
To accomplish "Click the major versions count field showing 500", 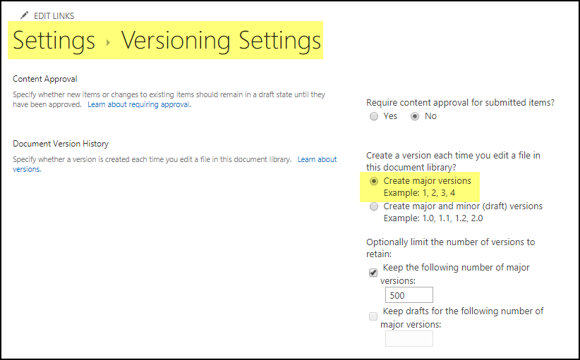I will 409,295.
